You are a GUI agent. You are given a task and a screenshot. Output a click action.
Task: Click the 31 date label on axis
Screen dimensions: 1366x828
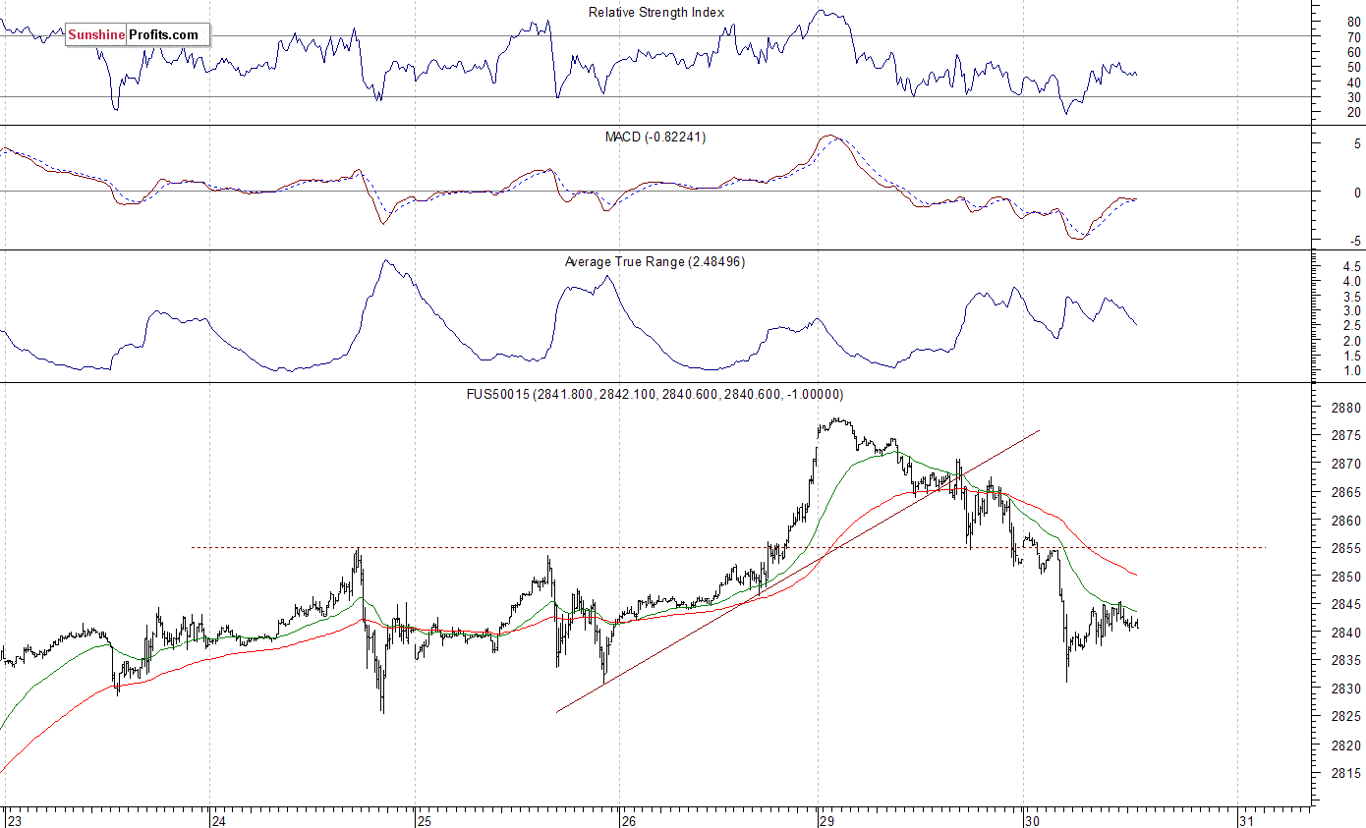1246,820
